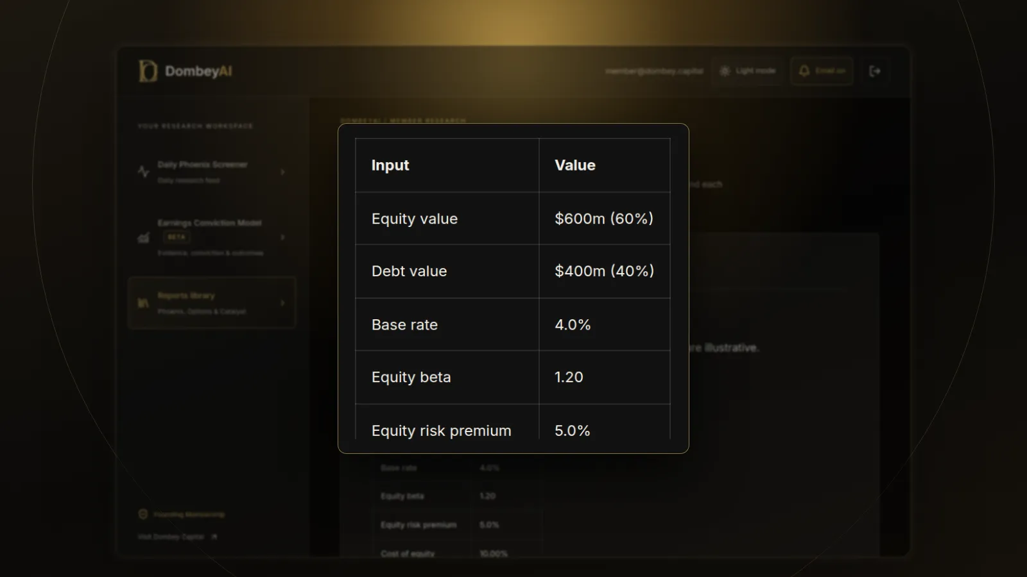Click the DombeyAI brand name
This screenshot has height=577, width=1027.
pos(198,71)
